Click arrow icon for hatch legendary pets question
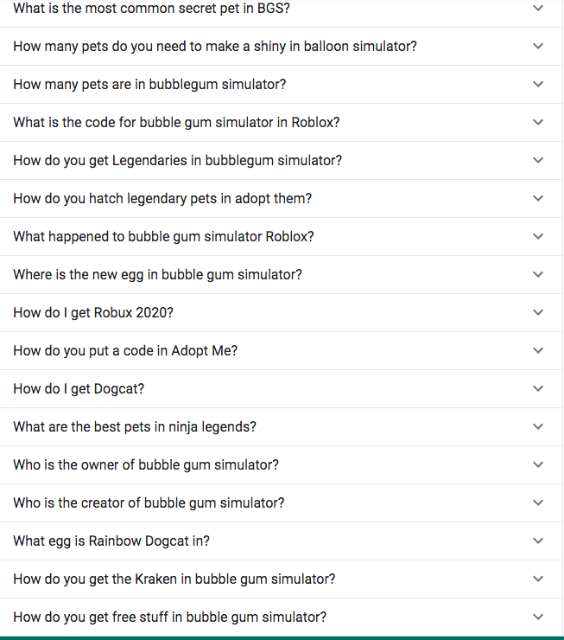This screenshot has width=564, height=640. 538,199
